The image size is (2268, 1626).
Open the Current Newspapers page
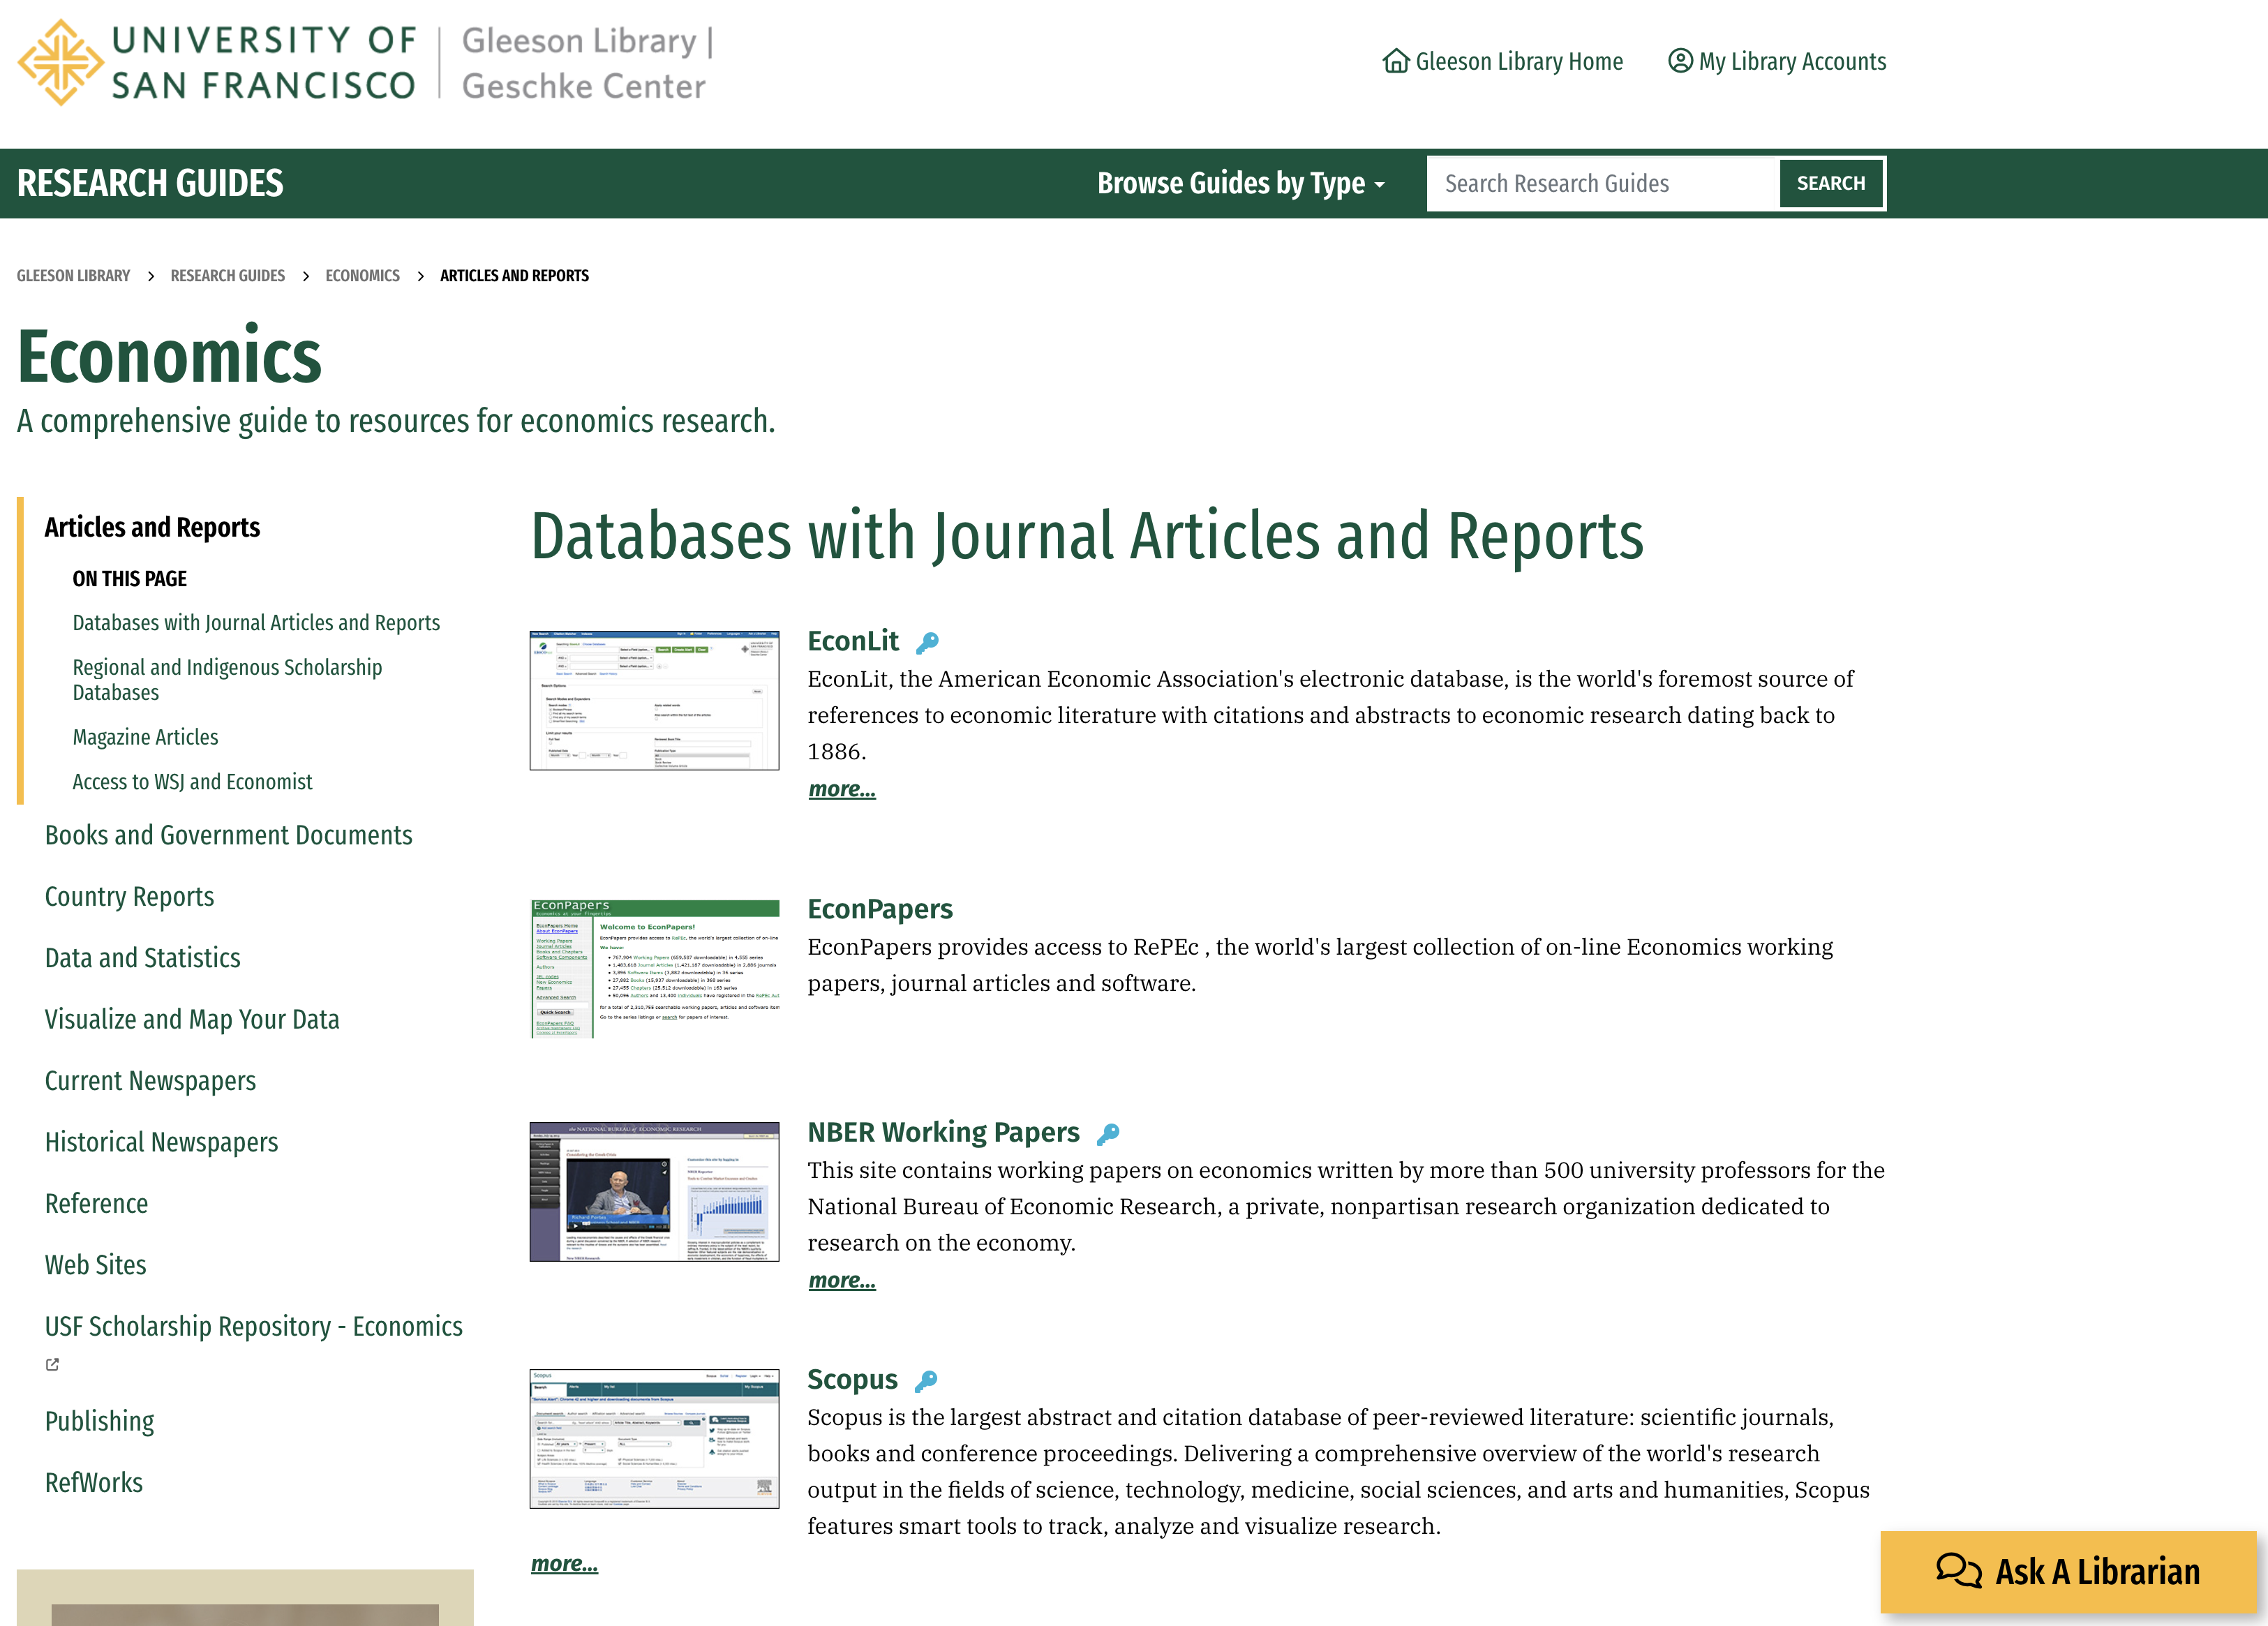(150, 1081)
